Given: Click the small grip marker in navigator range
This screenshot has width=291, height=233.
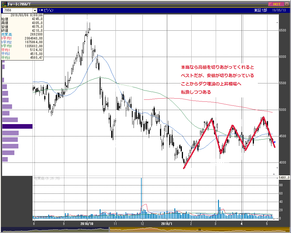Looking at the screenshot, I should 199,230.
